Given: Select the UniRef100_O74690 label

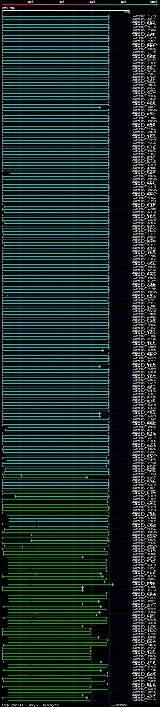Looking at the screenshot, I should click(x=143, y=99).
